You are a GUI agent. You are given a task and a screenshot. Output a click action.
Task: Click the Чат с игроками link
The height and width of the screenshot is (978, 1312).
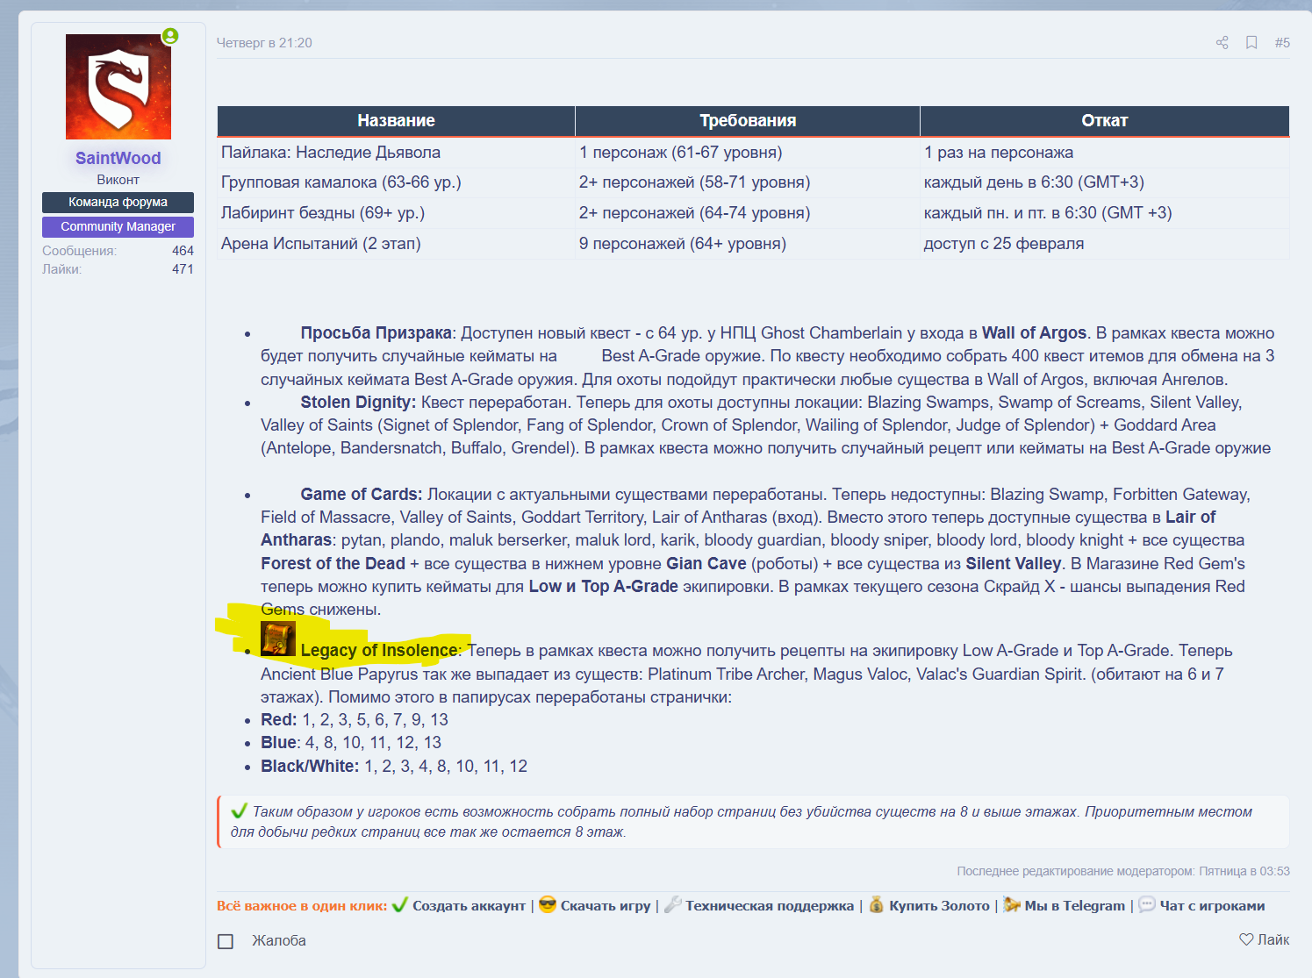coord(1211,906)
